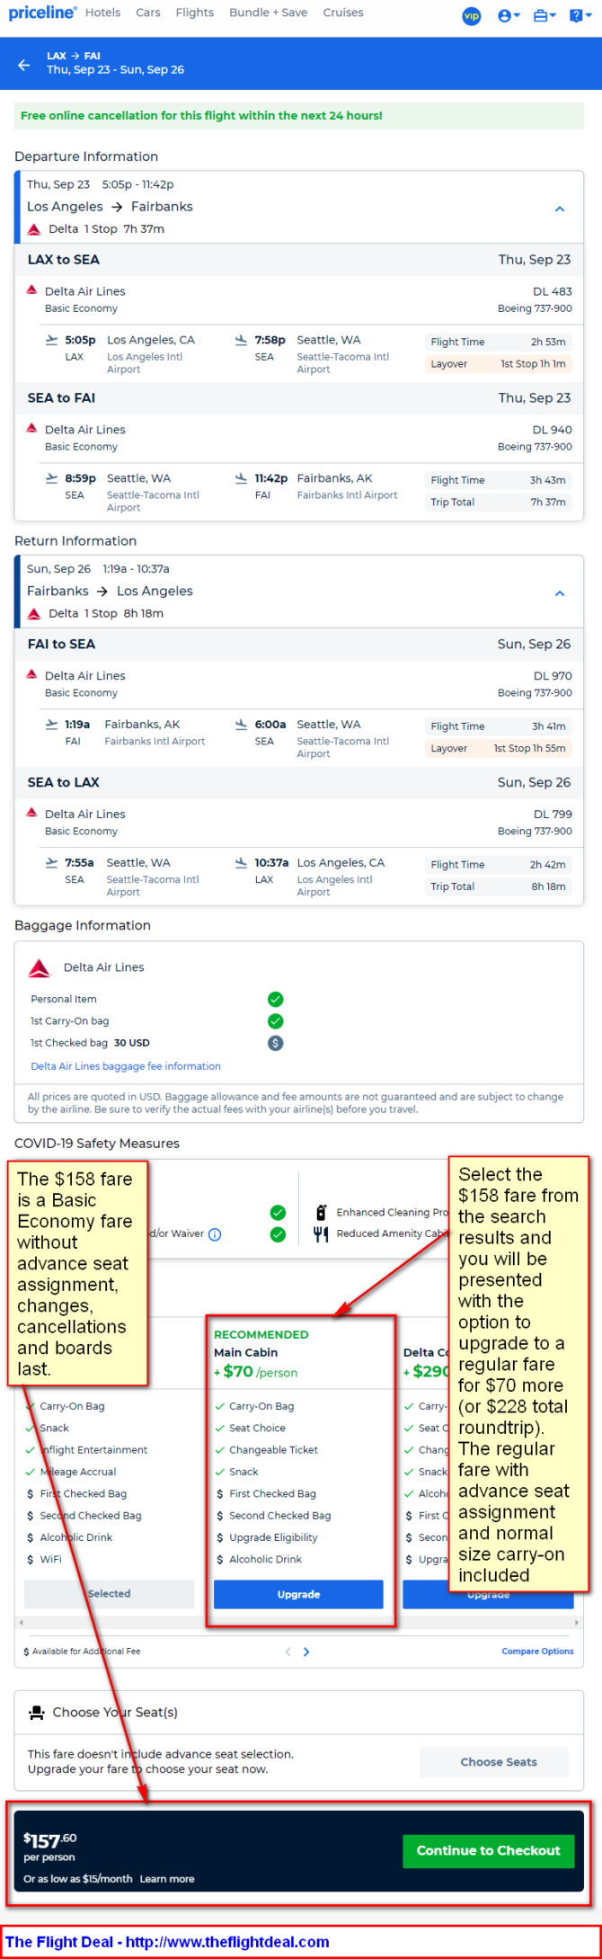Open the My Trips briefcase icon
Image resolution: width=602 pixels, height=1959 pixels.
544,15
